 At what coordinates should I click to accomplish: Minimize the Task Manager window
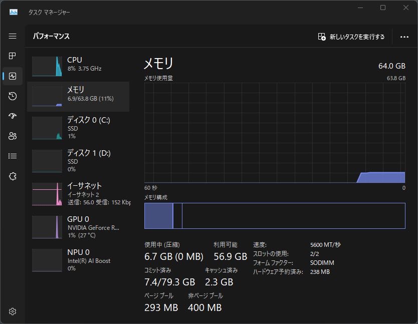point(360,8)
